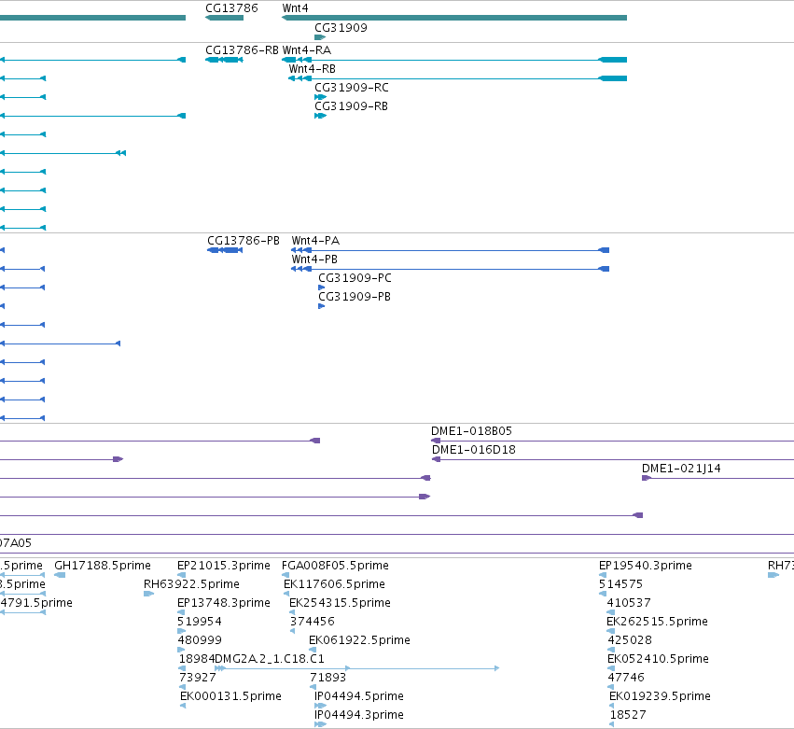This screenshot has width=794, height=729.
Task: Click the long Wnt4 gene bar glyph
Action: 454,18
